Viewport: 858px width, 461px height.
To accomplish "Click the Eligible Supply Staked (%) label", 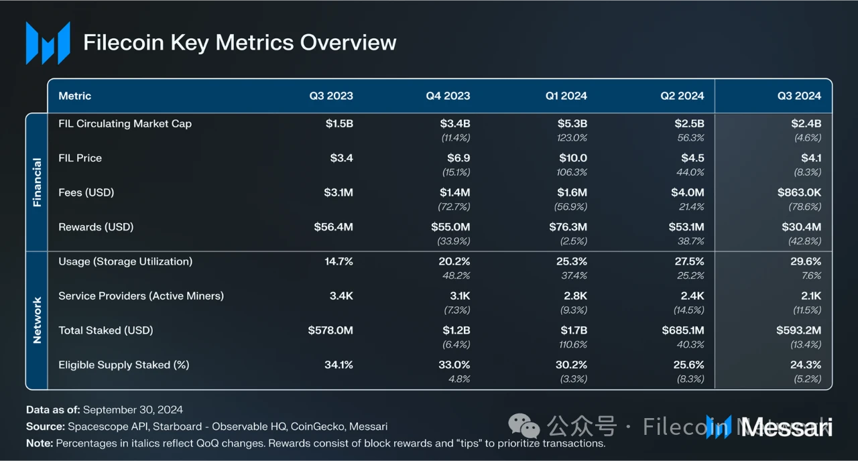I will point(123,365).
